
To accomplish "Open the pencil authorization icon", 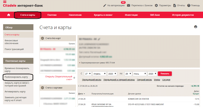I will pos(105,5).
